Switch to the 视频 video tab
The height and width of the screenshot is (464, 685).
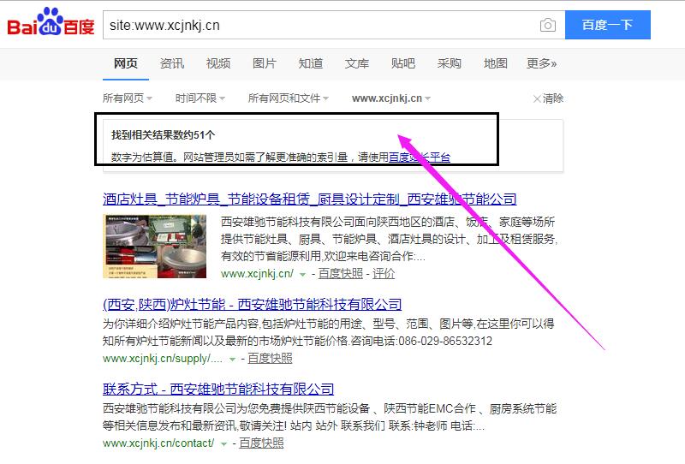pyautogui.click(x=218, y=63)
